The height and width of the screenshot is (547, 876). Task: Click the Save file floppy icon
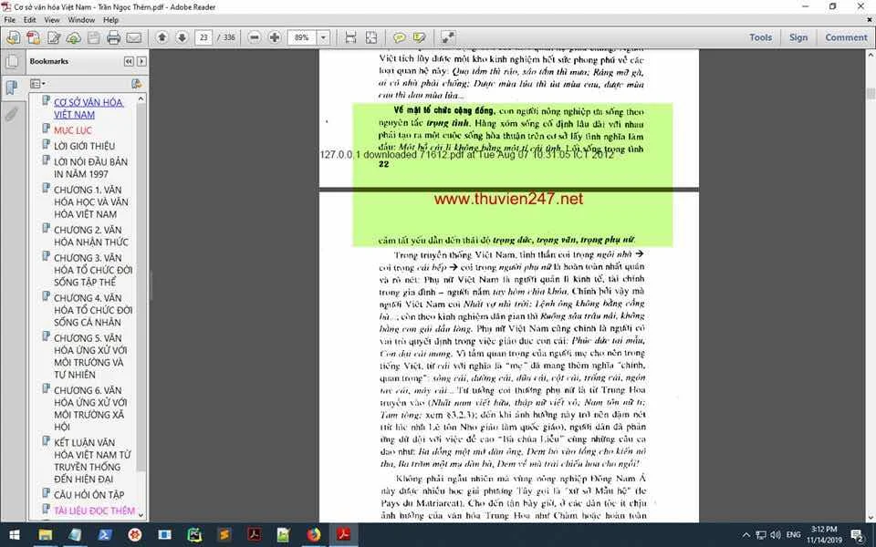(x=93, y=37)
